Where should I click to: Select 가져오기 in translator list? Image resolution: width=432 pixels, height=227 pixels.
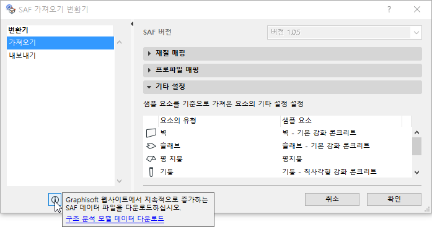[60, 43]
